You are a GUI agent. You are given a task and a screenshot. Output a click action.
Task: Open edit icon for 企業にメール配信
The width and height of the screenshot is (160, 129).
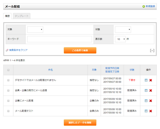click(x=146, y=101)
